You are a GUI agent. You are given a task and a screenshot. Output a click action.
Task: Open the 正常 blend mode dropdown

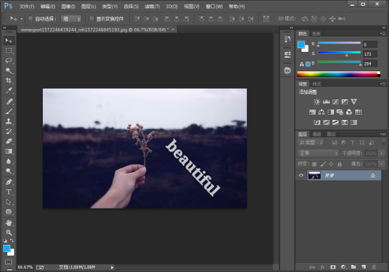[x=318, y=153]
